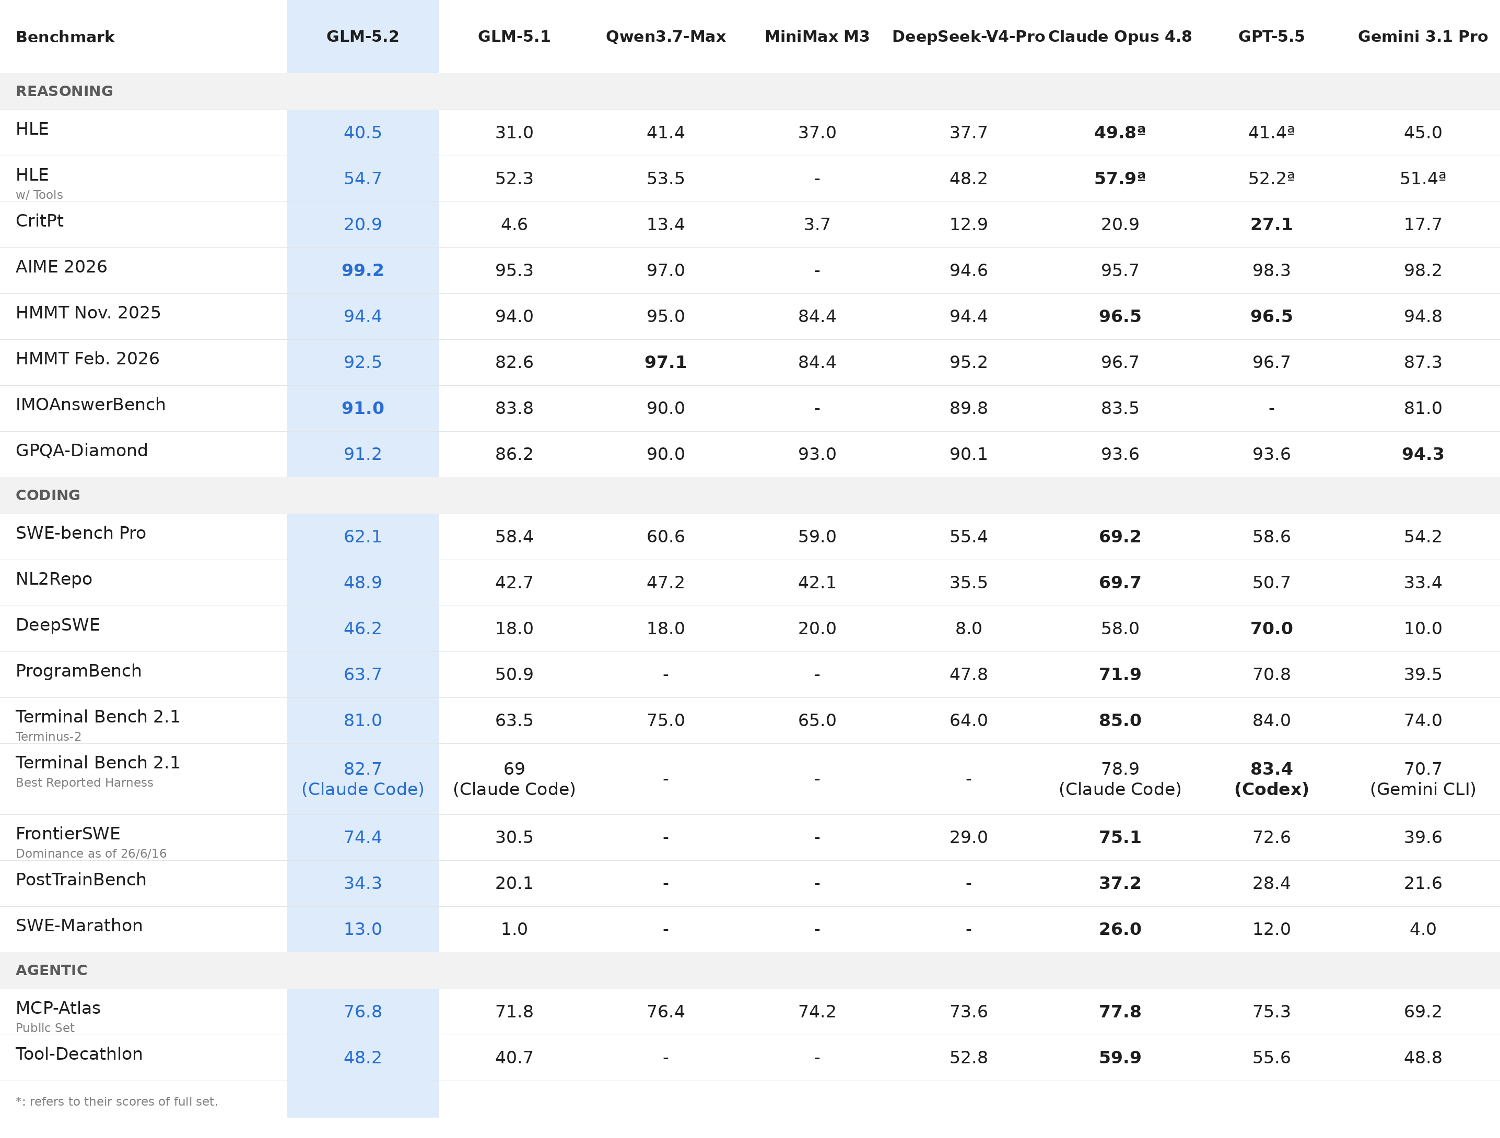Click the AIME 2026 row label
This screenshot has width=1500, height=1138.
61,267
